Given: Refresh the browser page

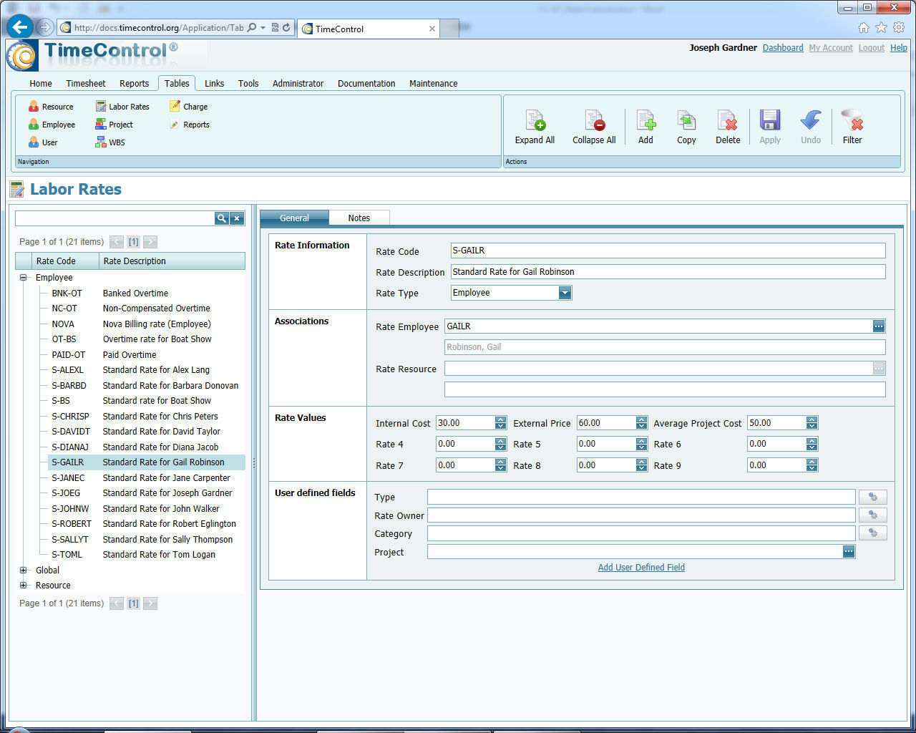Looking at the screenshot, I should coord(286,28).
